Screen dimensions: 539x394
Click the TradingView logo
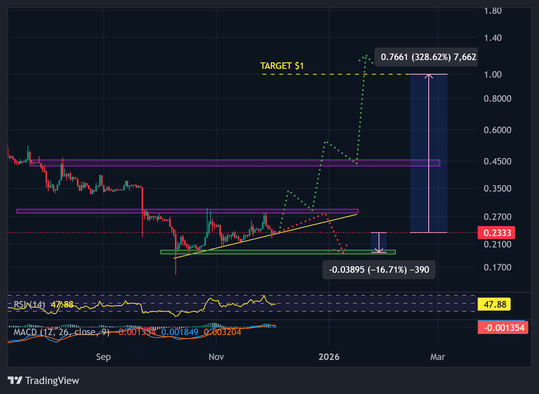point(43,380)
